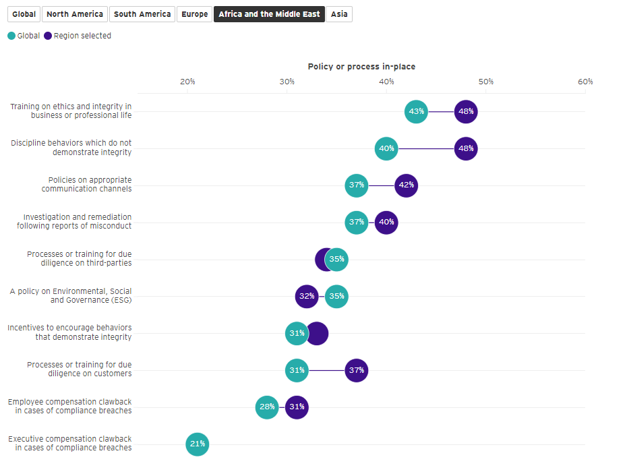The image size is (627, 474).
Task: Click the 28% global dot for employee clawback
Action: click(267, 407)
